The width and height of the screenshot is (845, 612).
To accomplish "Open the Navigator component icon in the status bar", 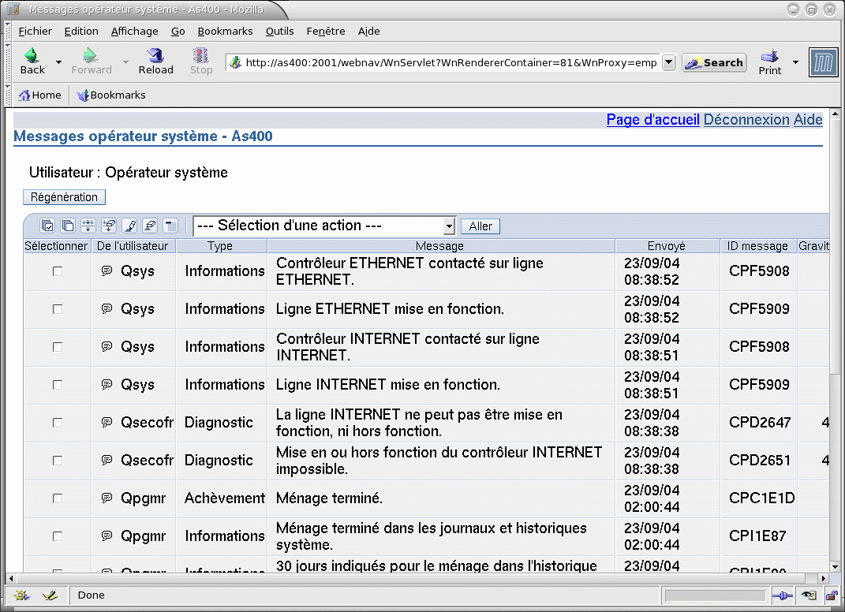I will coord(21,595).
